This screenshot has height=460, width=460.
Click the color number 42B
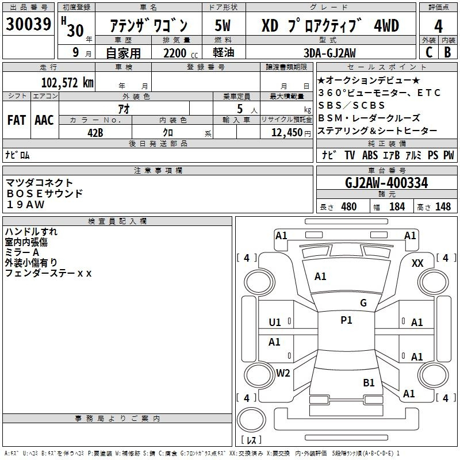pyautogui.click(x=95, y=132)
